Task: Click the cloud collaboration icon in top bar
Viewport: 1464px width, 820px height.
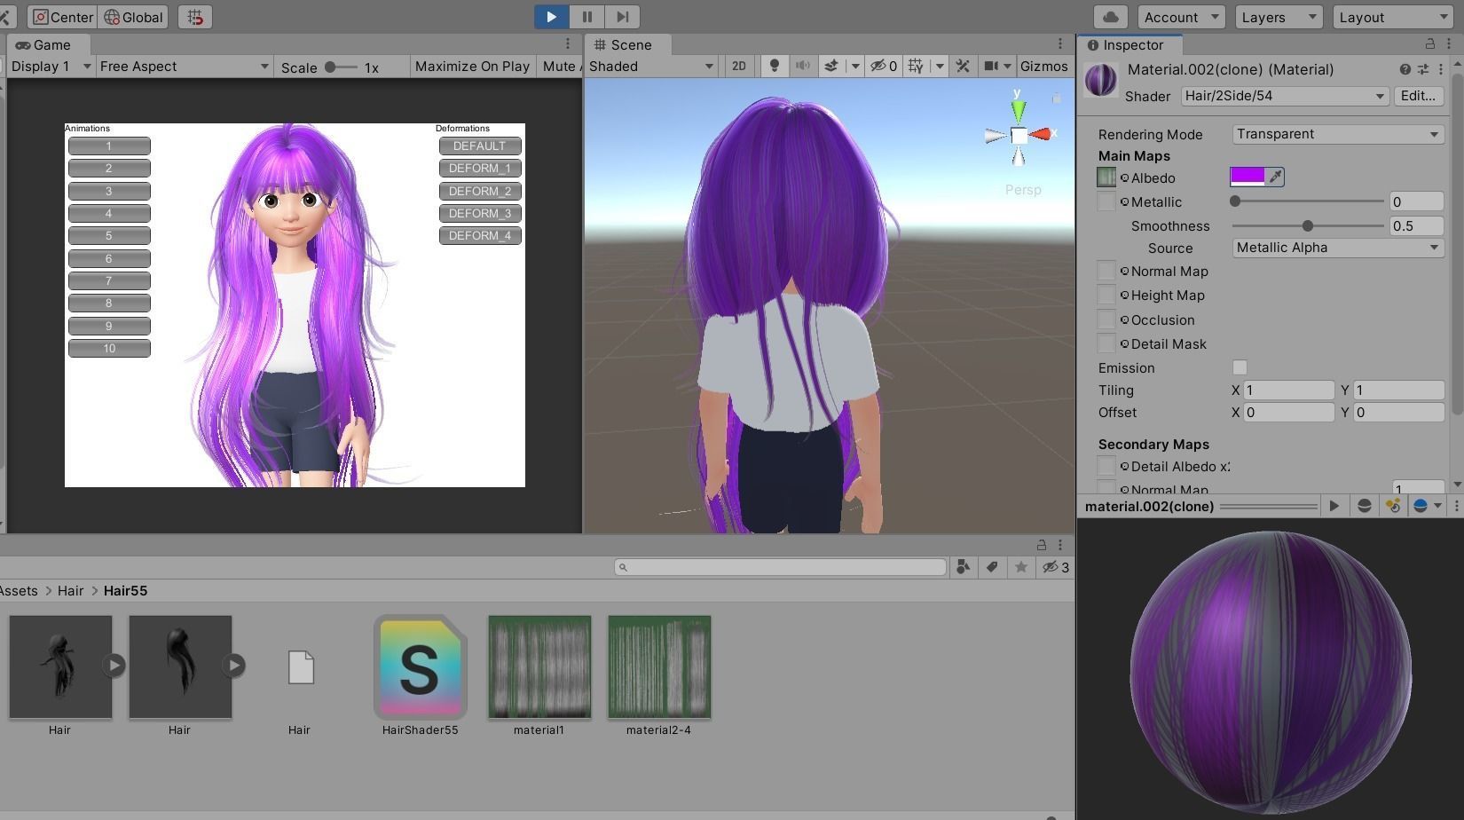Action: click(x=1110, y=16)
